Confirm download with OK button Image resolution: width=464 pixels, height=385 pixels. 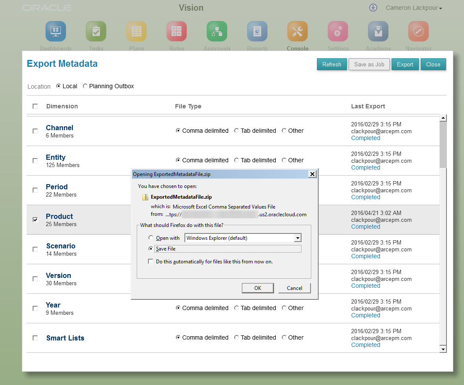pos(258,288)
